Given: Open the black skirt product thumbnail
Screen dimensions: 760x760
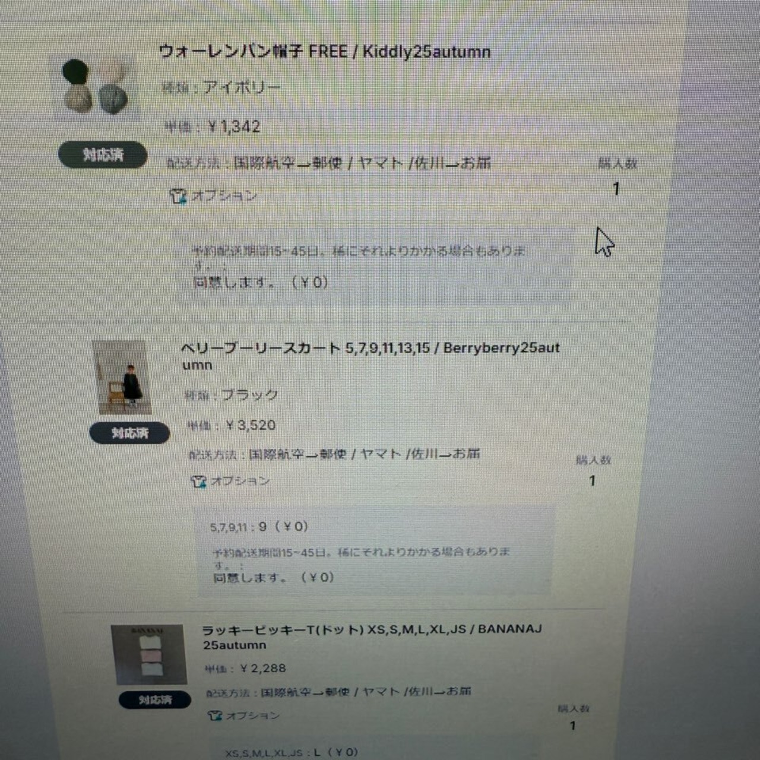Looking at the screenshot, I should pos(122,377).
